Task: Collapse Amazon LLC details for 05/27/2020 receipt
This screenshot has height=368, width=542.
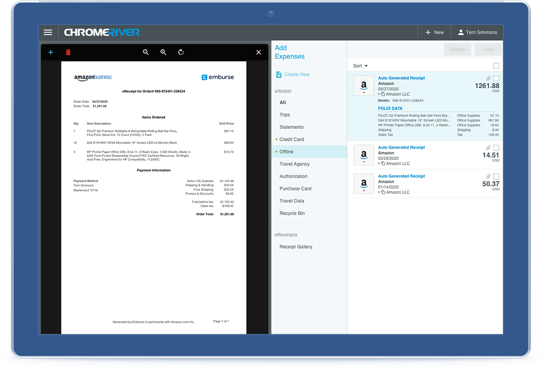Action: coord(379,94)
